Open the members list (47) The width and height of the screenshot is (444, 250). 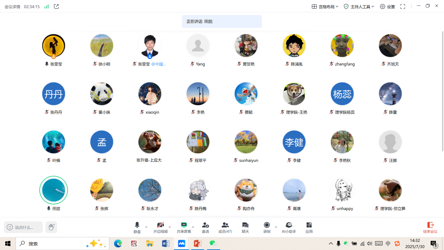tap(225, 227)
